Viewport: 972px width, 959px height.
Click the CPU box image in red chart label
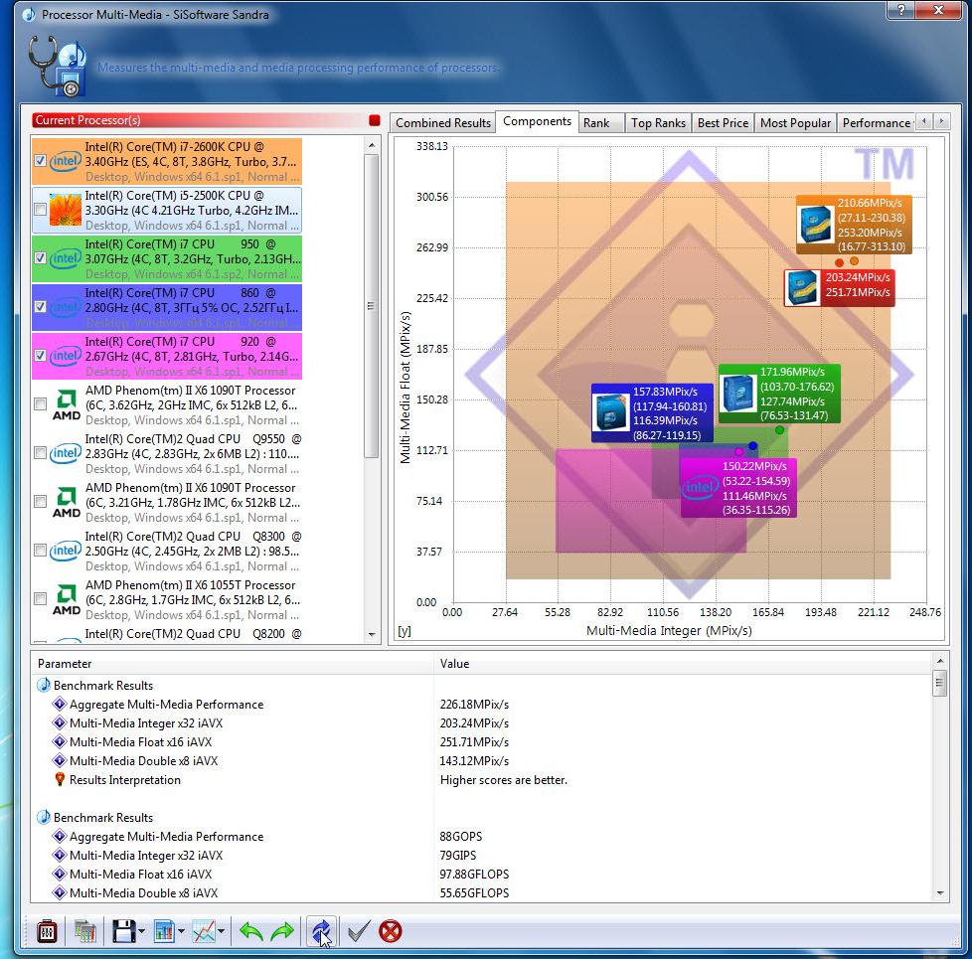click(801, 287)
